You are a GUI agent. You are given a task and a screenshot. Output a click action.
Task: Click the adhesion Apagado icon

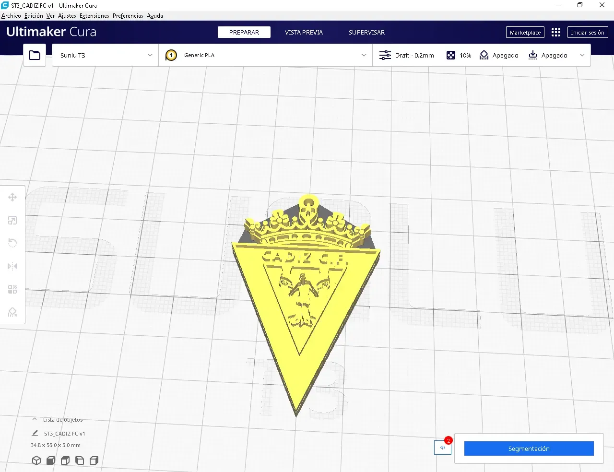[533, 55]
